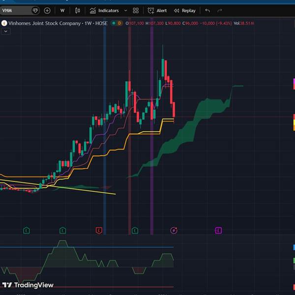This screenshot has width=295, height=295.
Task: Open the purple lightning event marker
Action: point(174,230)
